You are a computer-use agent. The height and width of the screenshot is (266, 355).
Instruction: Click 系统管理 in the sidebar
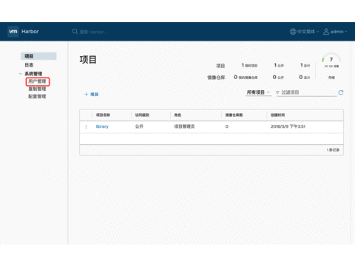pyautogui.click(x=33, y=74)
